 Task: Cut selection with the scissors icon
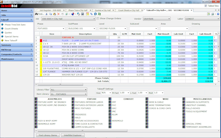point(46,14)
